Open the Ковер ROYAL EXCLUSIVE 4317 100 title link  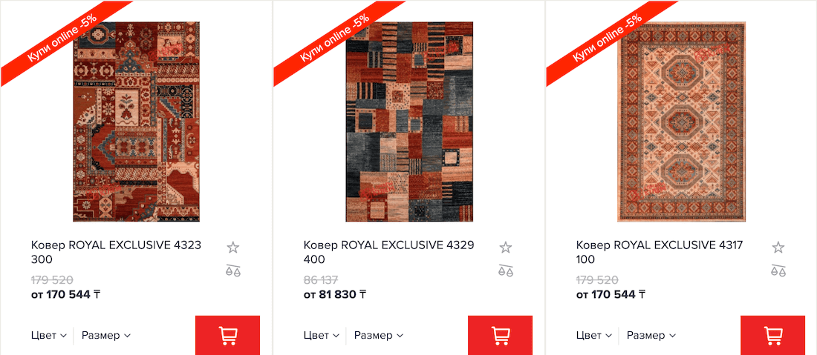(x=660, y=251)
